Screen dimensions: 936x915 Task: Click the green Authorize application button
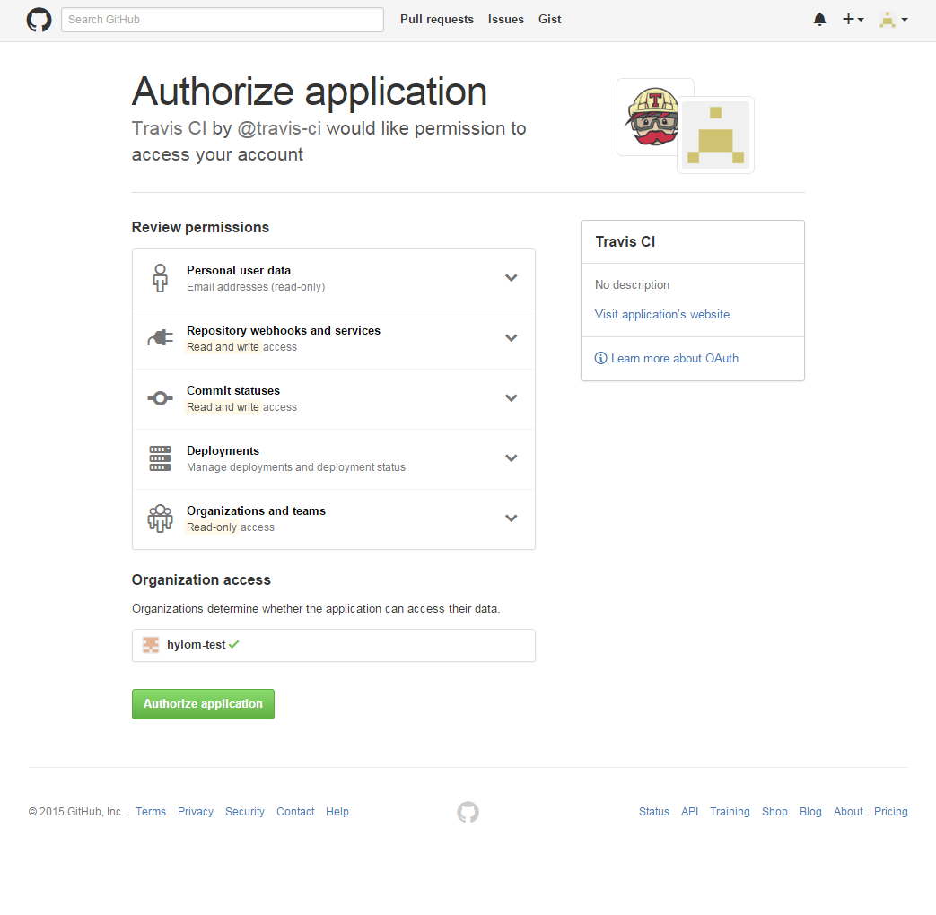click(x=203, y=704)
